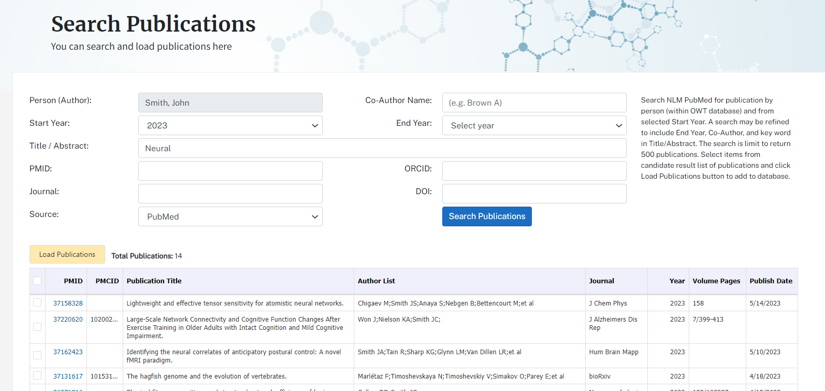Click into the DOI input field

pos(534,194)
